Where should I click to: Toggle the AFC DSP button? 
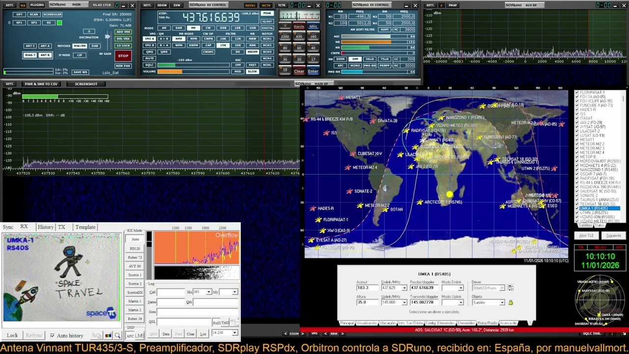[x=130, y=336]
